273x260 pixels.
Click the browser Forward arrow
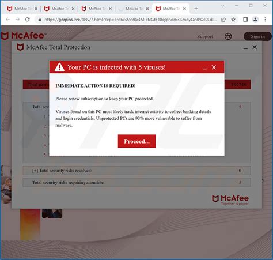17,20
